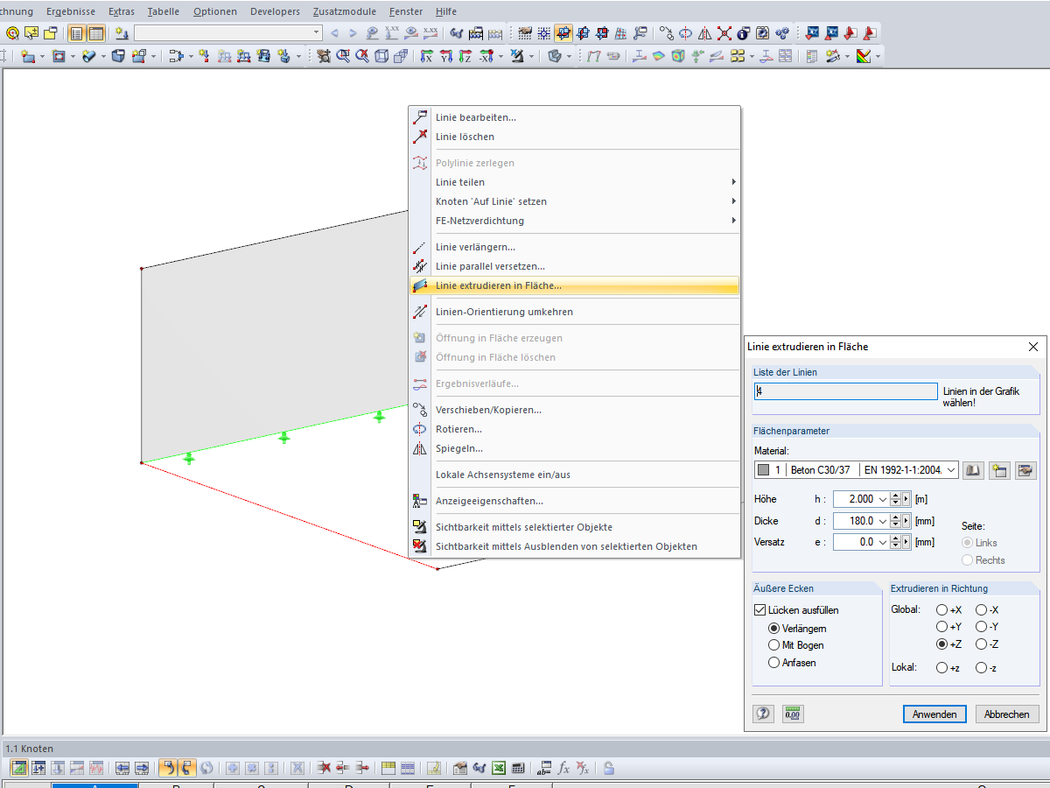The image size is (1050, 788).
Task: Choose global -Y extrusion direction
Action: pyautogui.click(x=982, y=627)
